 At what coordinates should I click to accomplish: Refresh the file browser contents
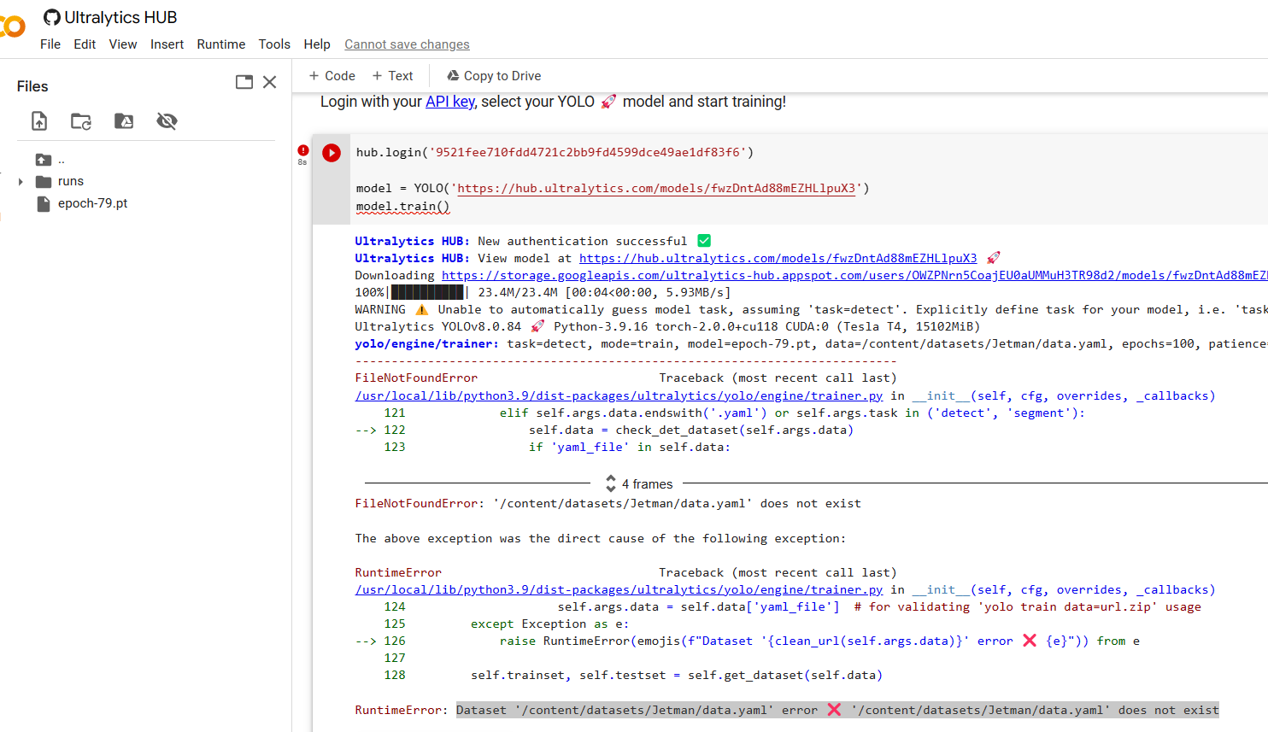tap(80, 120)
